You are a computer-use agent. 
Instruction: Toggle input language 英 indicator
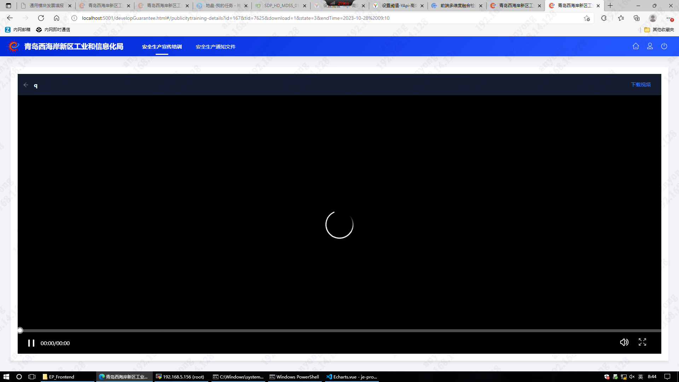[x=640, y=377]
